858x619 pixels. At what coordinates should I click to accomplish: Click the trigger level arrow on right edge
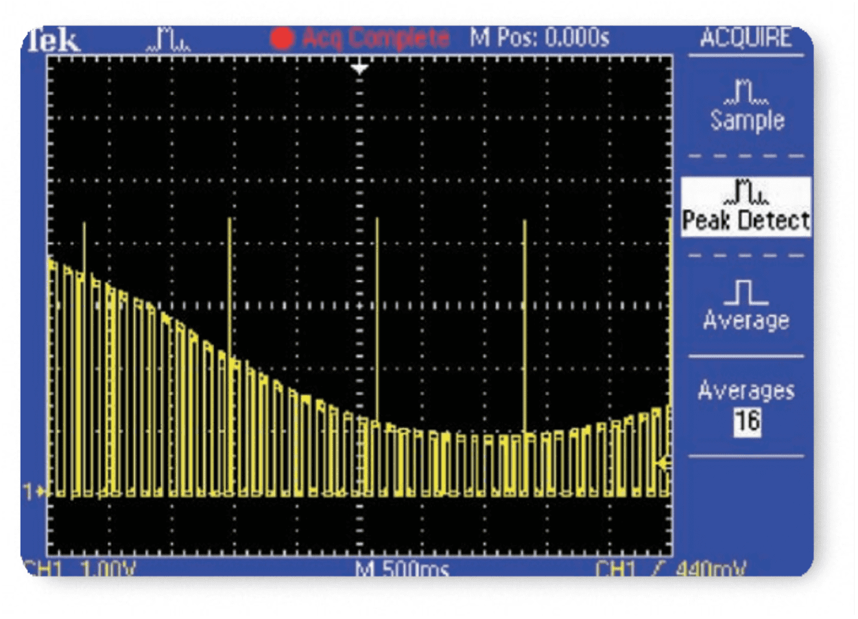click(x=663, y=465)
